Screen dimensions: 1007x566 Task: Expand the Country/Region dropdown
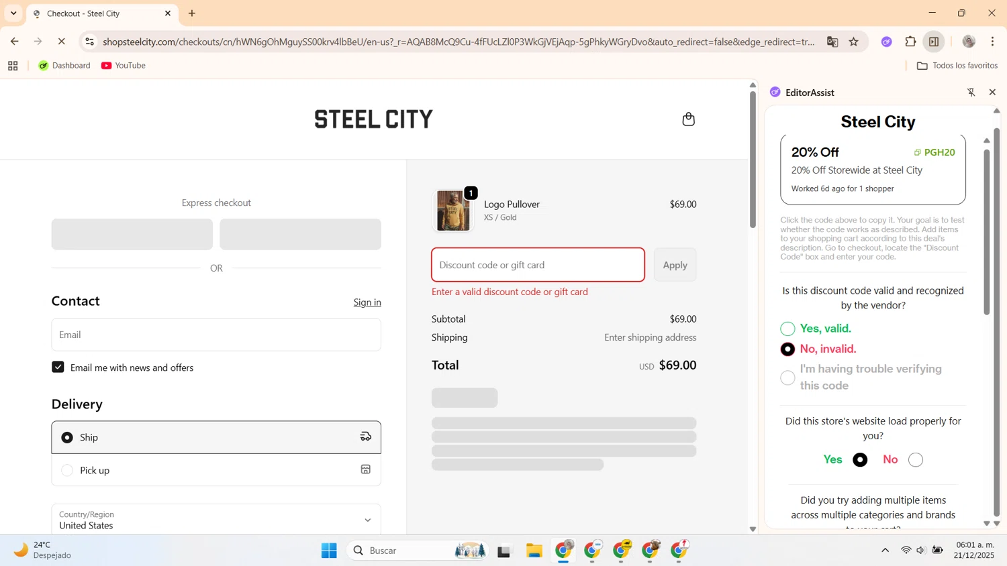(x=216, y=520)
